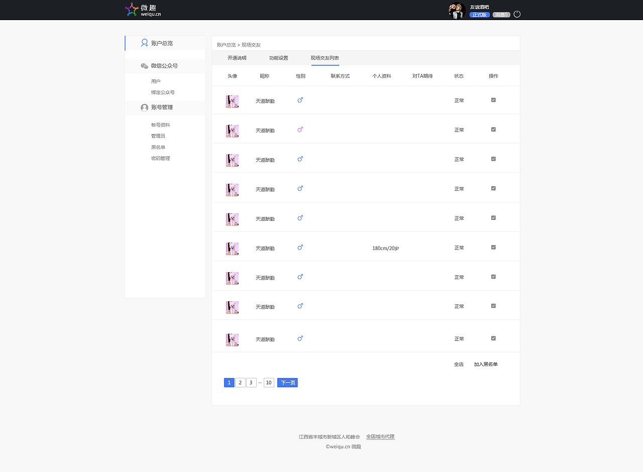The image size is (643, 472).
Task: Click the gender icon in the 180cm/20岁 row
Action: click(300, 248)
